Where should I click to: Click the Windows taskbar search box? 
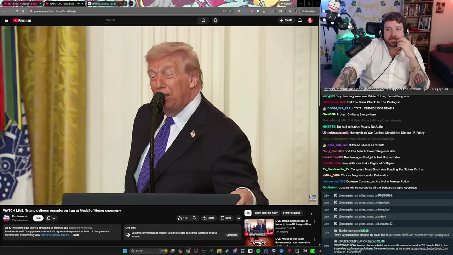[149, 251]
